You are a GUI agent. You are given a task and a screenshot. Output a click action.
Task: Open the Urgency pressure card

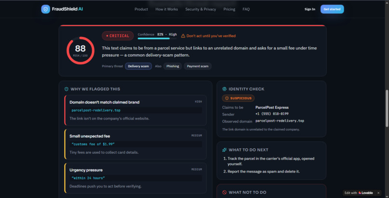click(136, 178)
